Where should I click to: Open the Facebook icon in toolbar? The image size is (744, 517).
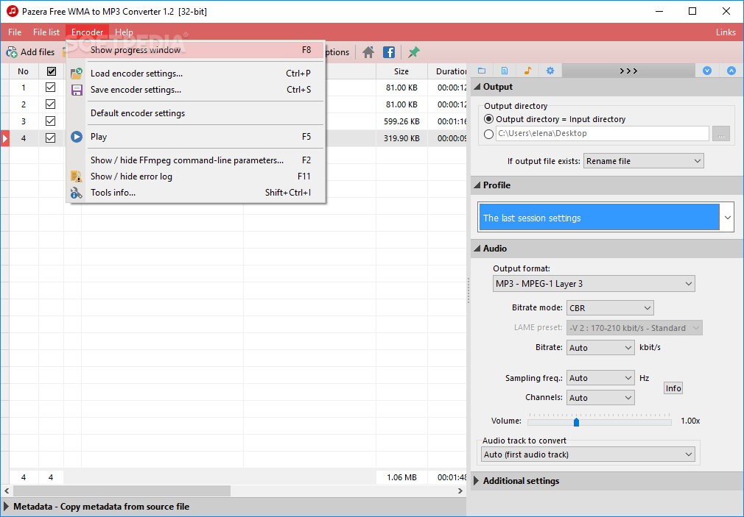click(389, 52)
